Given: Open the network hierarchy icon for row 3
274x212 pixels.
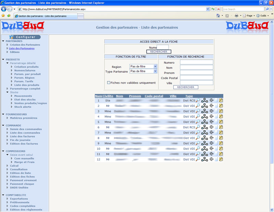Looking at the screenshot, I should pos(204,111).
